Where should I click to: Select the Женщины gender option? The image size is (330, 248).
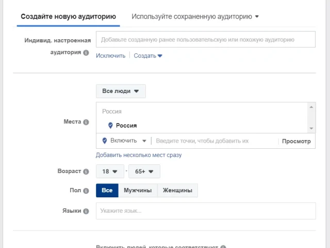(177, 191)
